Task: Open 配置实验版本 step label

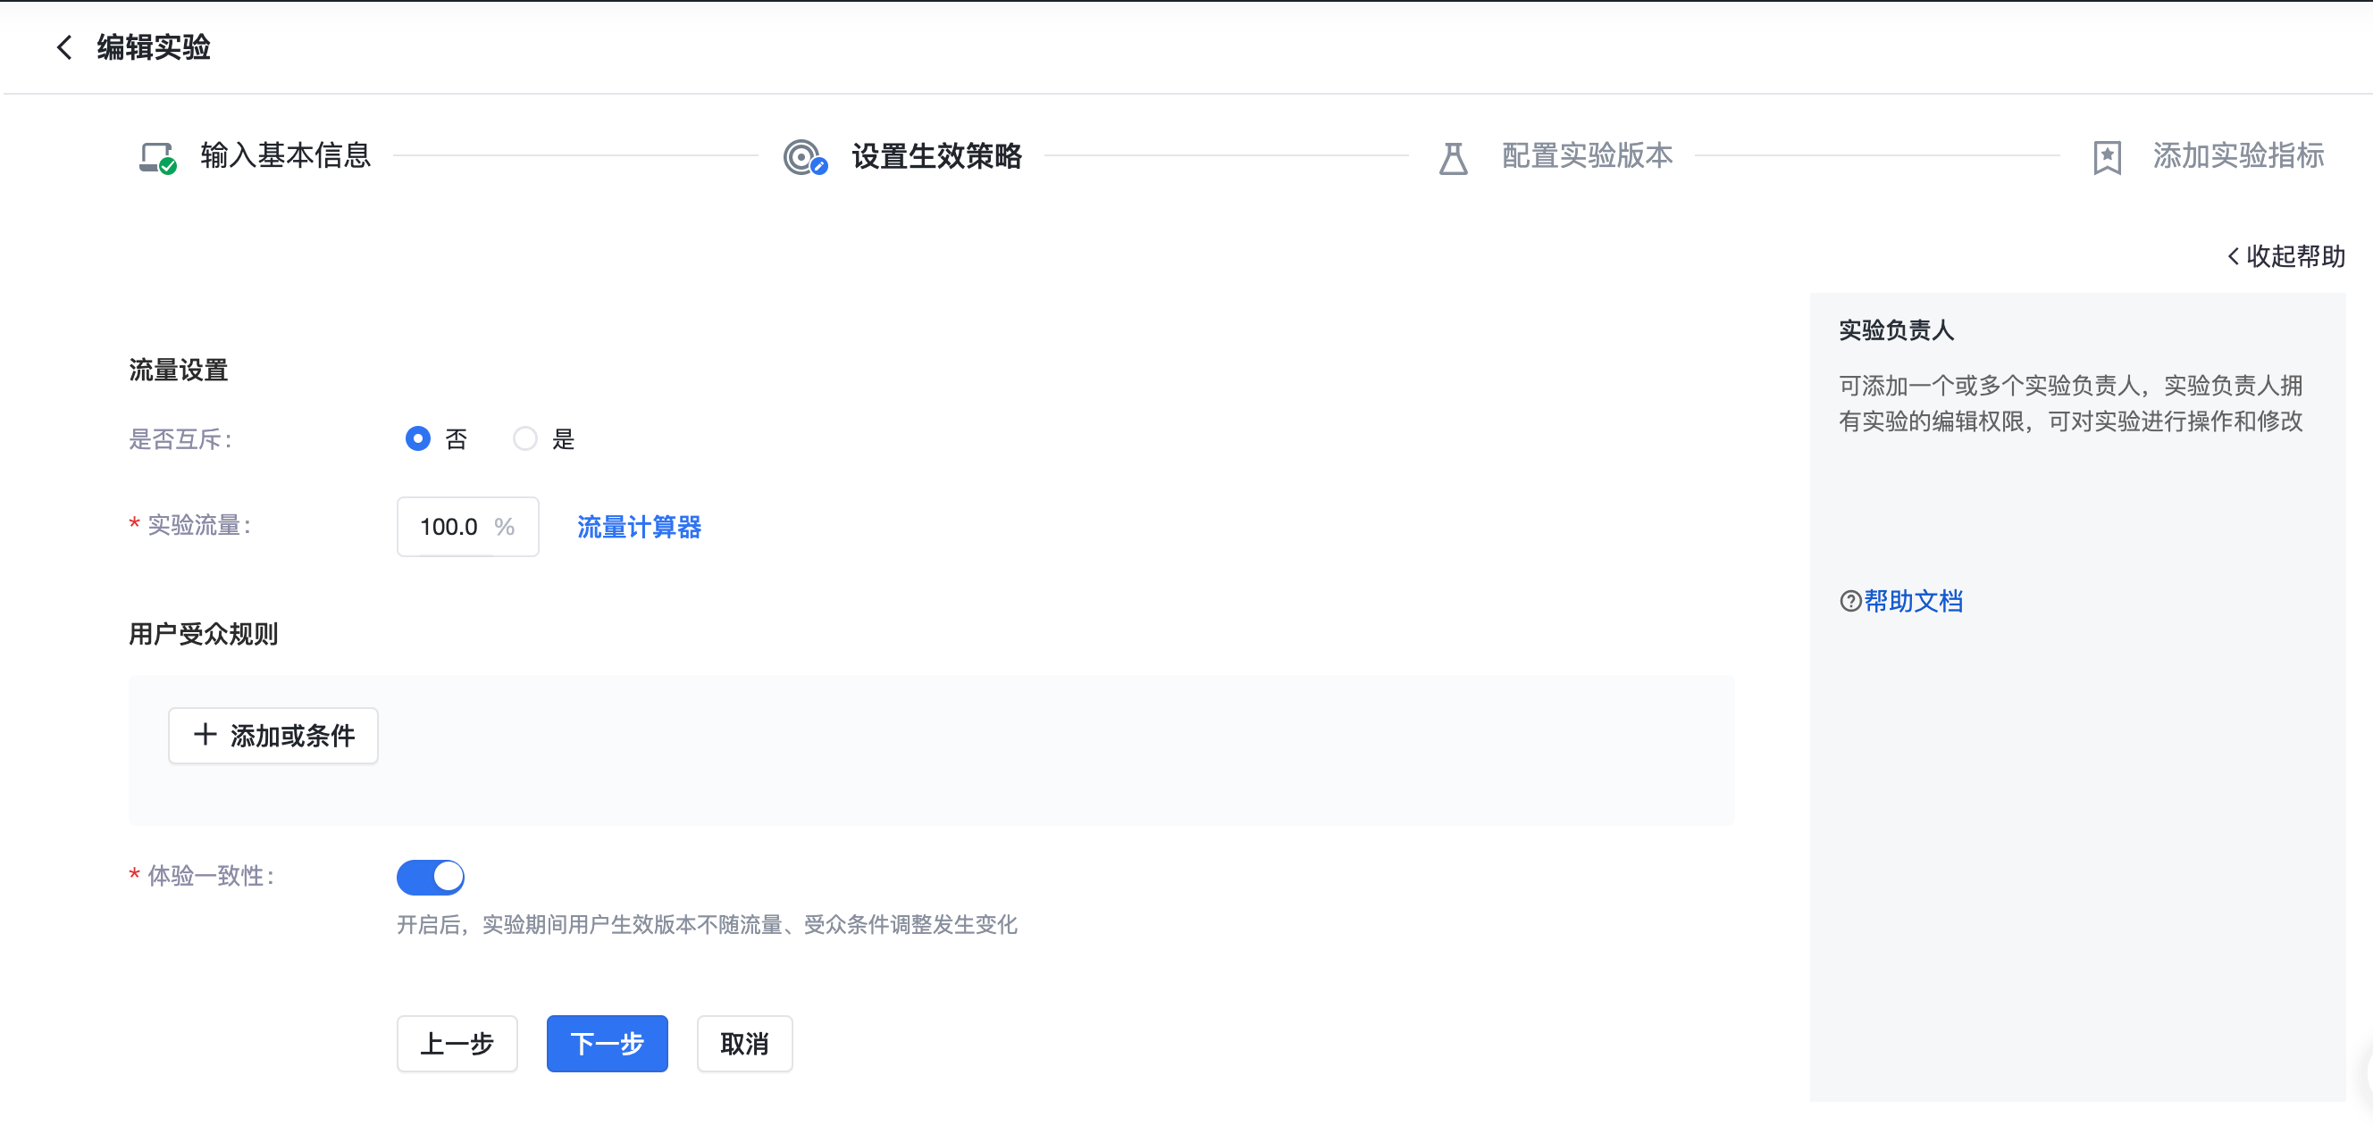Action: point(1586,155)
